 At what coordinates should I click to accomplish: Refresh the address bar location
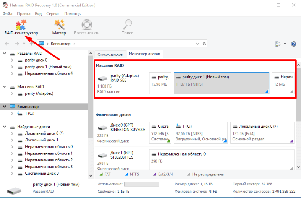coord(204,44)
